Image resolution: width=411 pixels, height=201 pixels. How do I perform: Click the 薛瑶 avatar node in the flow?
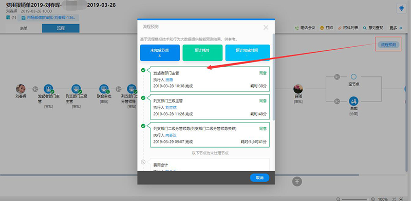click(x=298, y=89)
